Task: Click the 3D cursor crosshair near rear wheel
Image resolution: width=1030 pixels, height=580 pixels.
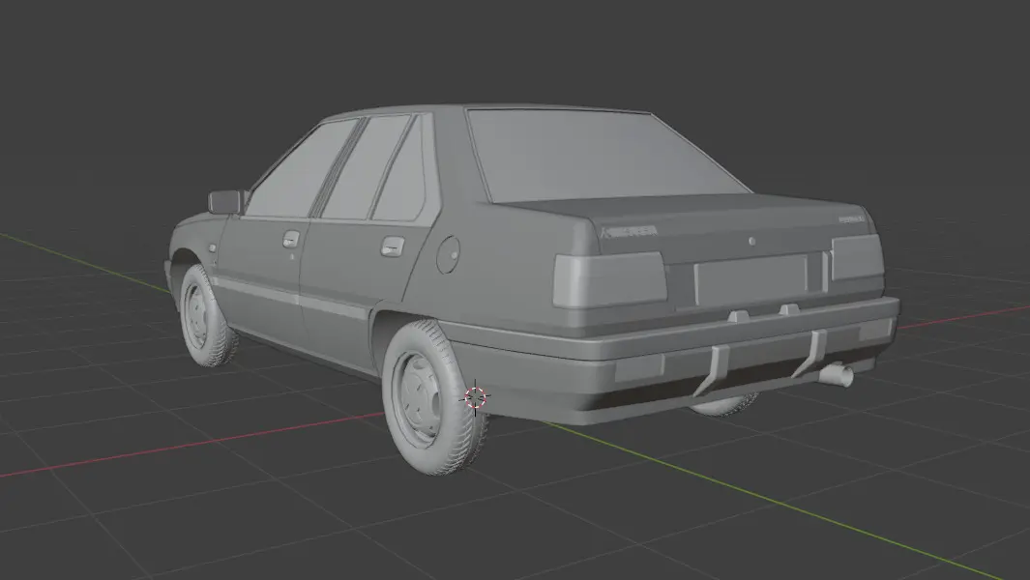Action: point(476,397)
